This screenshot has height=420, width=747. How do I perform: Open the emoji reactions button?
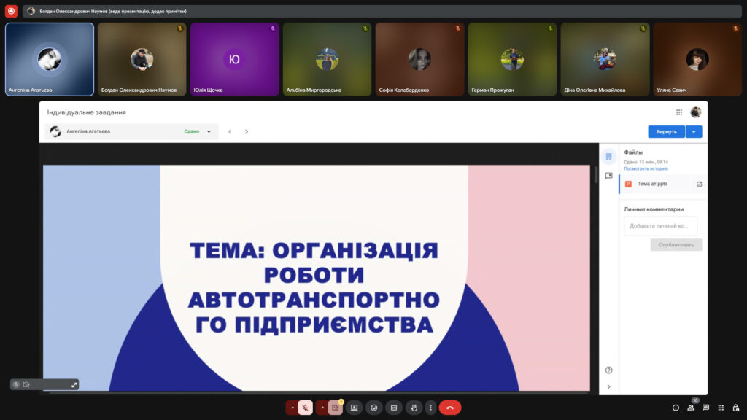374,408
